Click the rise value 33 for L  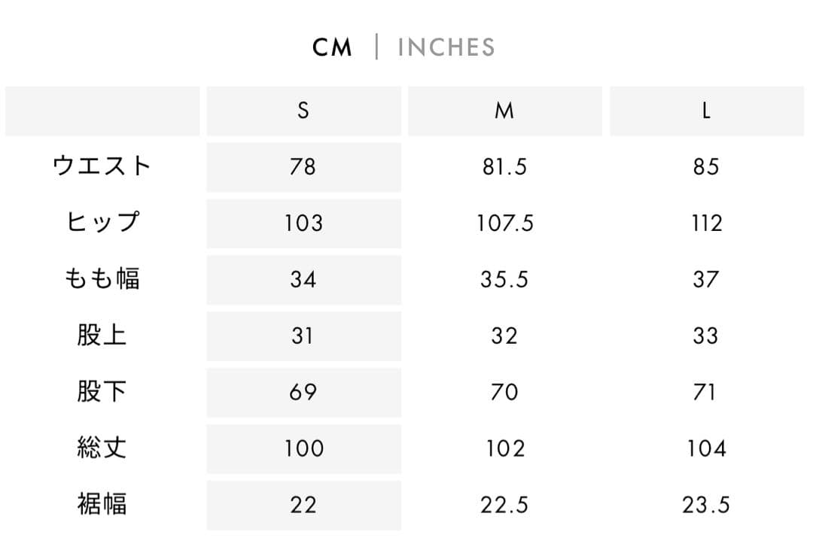(706, 336)
